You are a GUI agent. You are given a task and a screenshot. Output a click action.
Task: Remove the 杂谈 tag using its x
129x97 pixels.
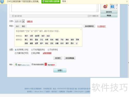point(19,26)
